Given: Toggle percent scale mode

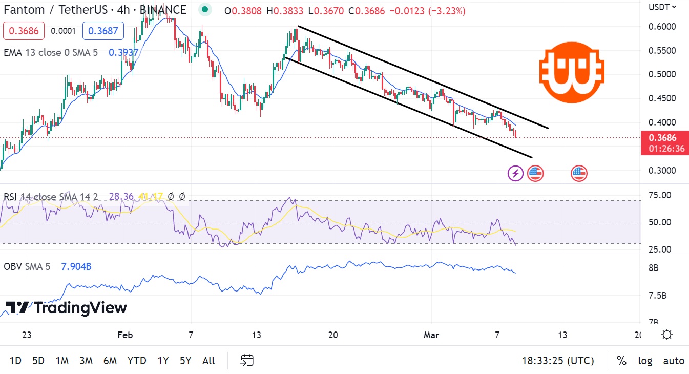Looking at the screenshot, I should (621, 361).
